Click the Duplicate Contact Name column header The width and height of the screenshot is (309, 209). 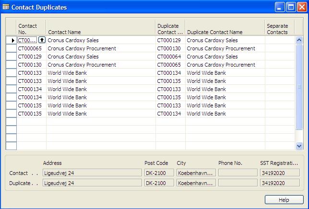tap(225, 27)
